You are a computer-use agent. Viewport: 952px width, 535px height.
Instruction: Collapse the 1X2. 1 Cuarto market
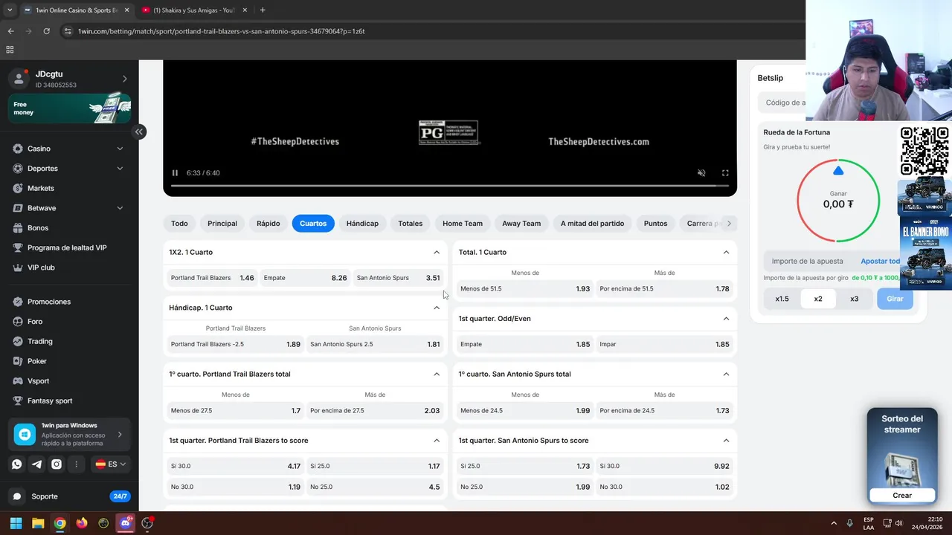tap(437, 253)
